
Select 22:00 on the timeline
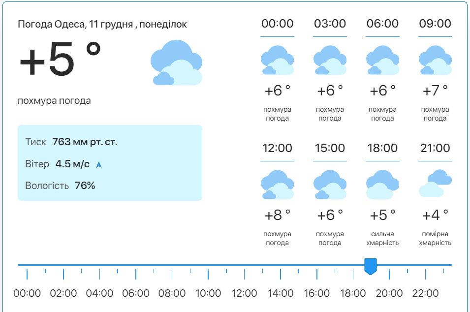click(425, 293)
